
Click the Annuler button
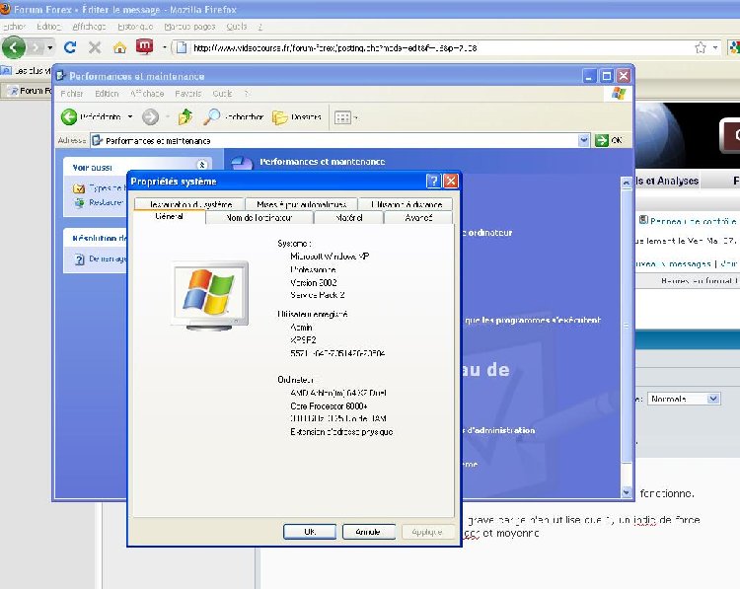pos(368,532)
